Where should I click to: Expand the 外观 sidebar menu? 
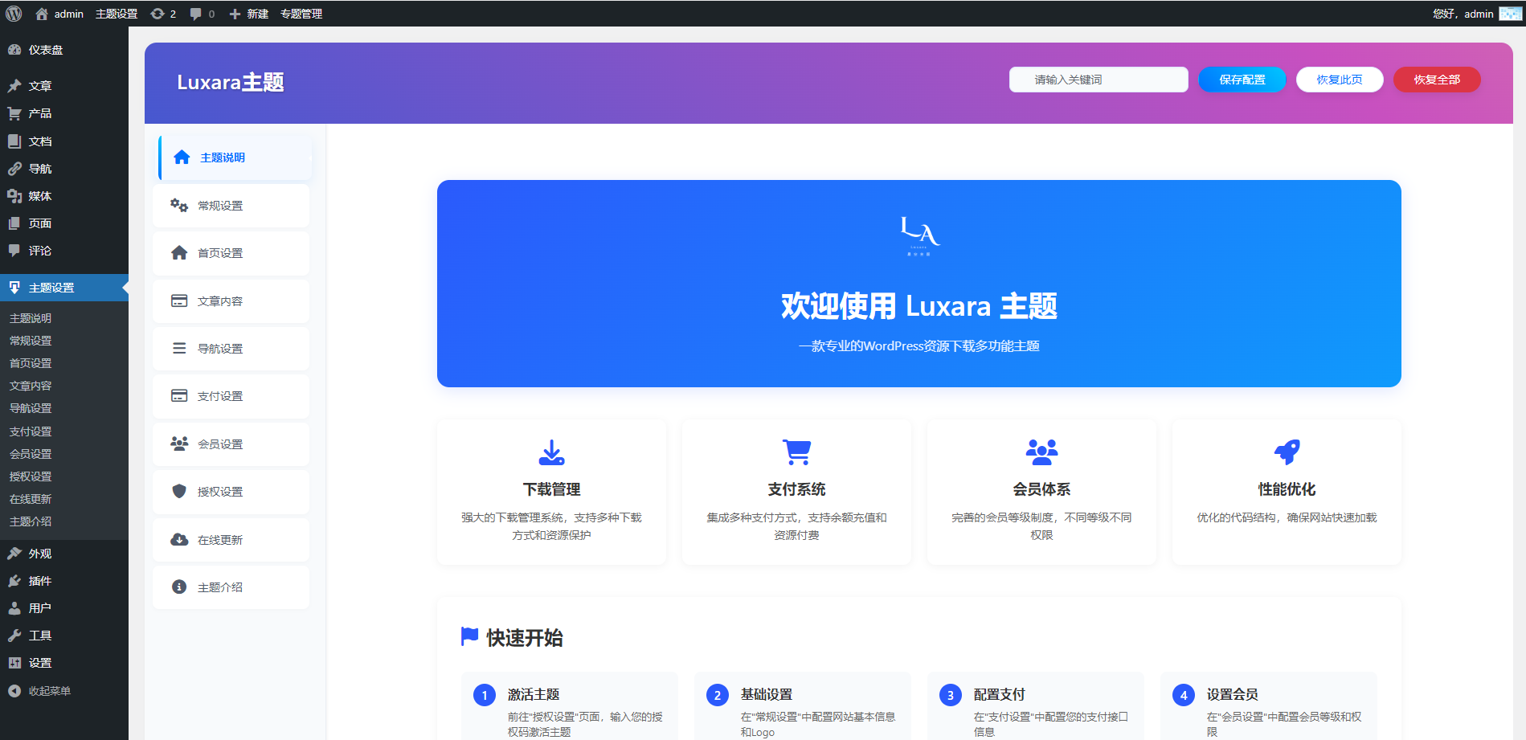39,554
